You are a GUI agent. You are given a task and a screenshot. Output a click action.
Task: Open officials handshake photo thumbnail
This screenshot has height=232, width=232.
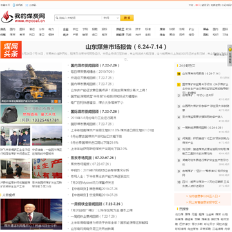point(15,136)
